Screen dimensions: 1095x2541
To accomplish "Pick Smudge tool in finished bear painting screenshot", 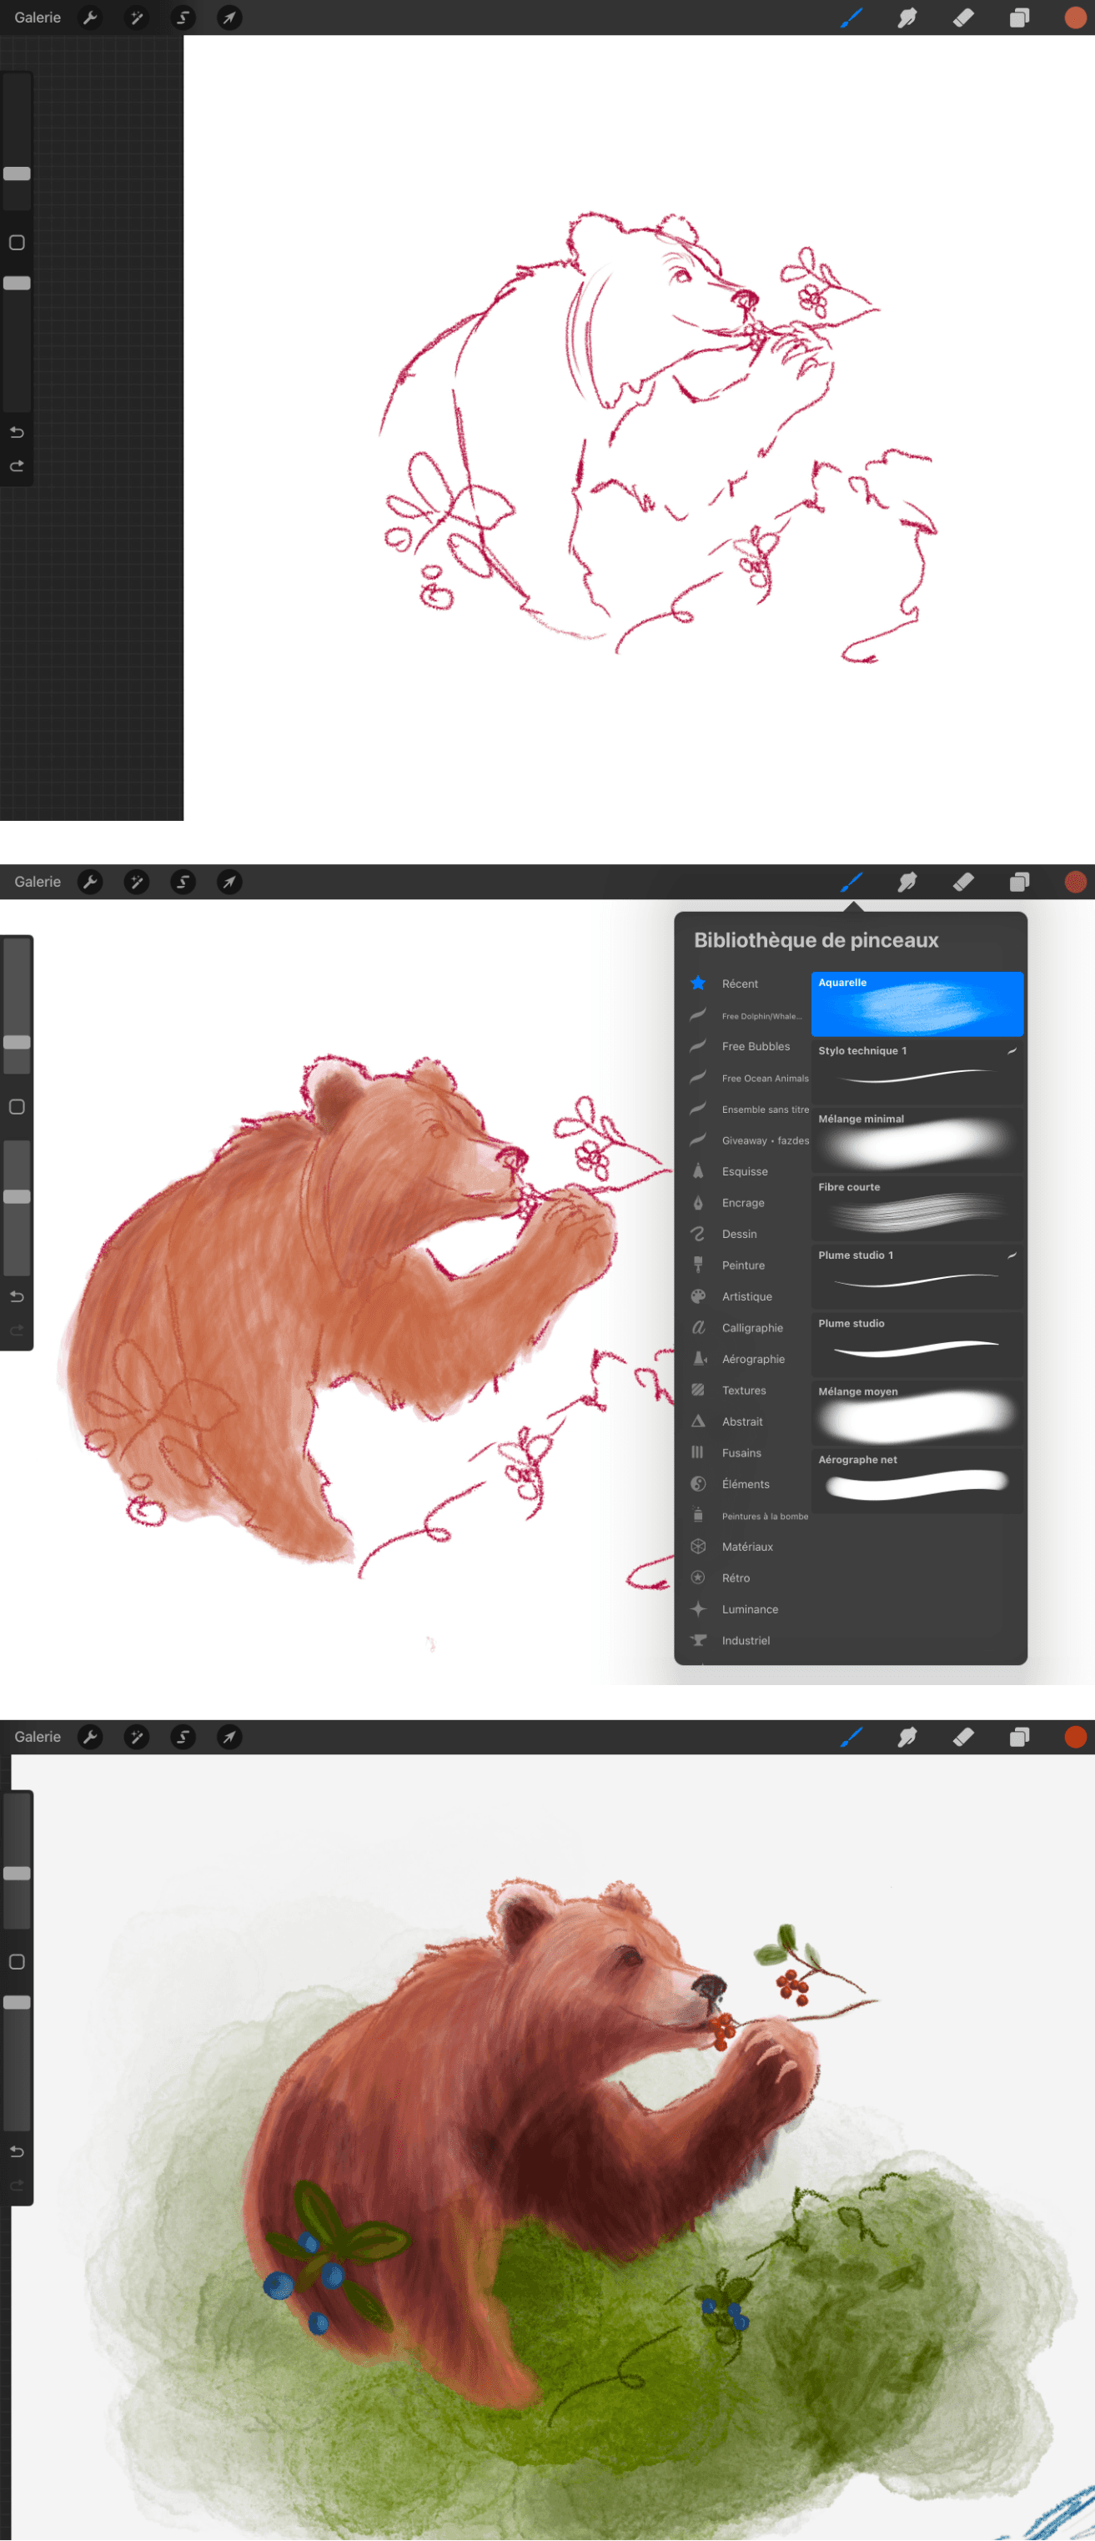I will (907, 1737).
